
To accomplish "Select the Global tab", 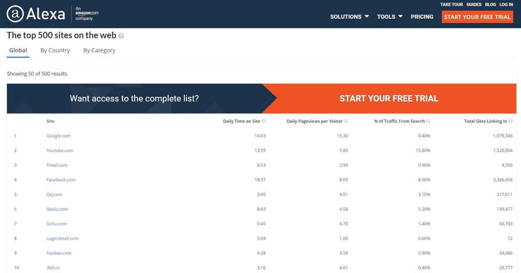I will click(x=18, y=51).
